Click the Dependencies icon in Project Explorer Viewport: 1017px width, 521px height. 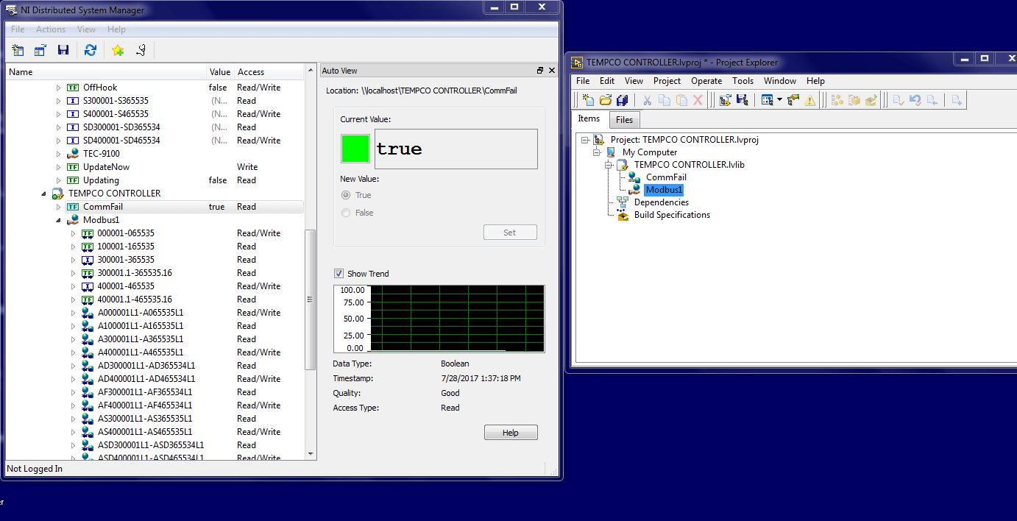click(x=623, y=202)
